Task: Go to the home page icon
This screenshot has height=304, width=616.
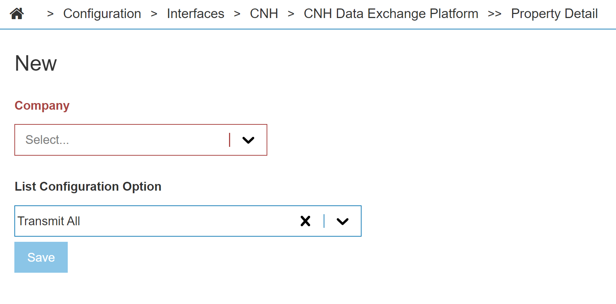Action: 17,14
